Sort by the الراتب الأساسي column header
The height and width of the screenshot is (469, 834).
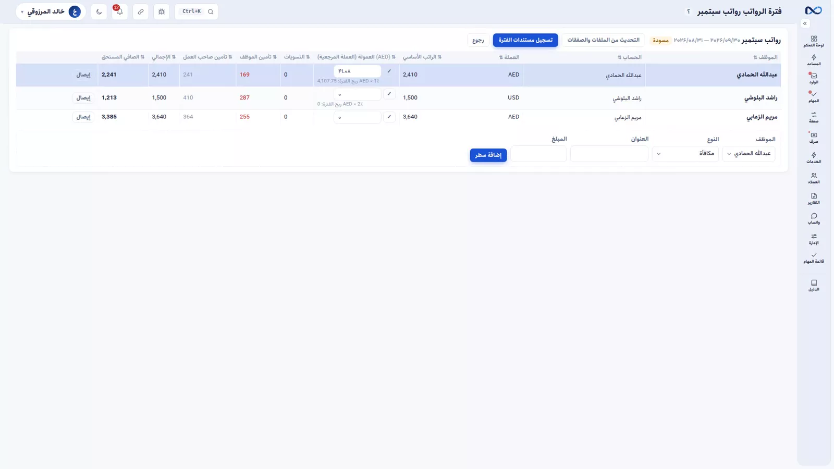coord(422,57)
